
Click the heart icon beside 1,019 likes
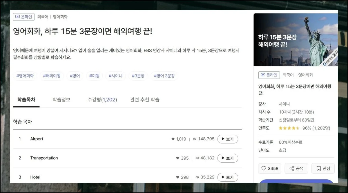(173, 139)
